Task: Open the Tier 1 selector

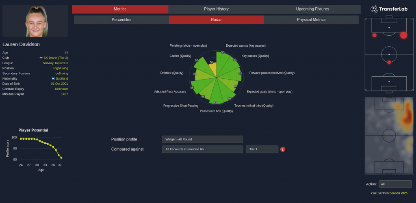Action: coord(262,149)
